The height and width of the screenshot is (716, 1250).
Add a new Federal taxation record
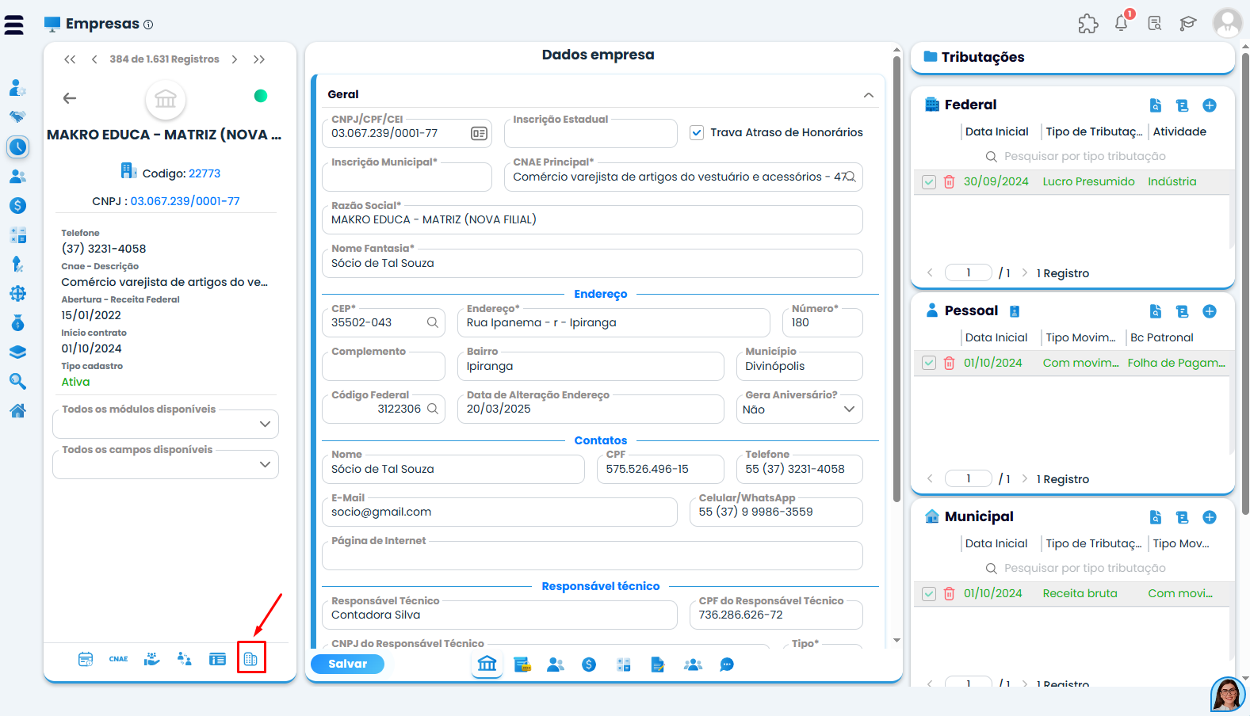1210,105
